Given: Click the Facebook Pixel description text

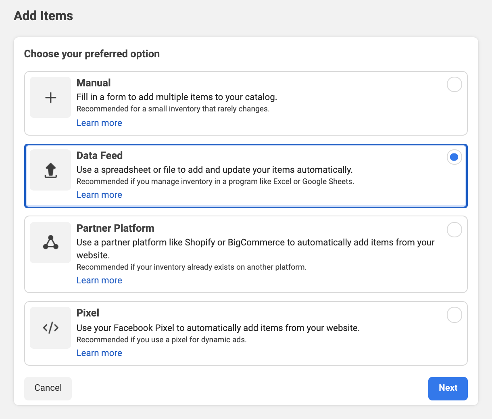Looking at the screenshot, I should click(218, 328).
